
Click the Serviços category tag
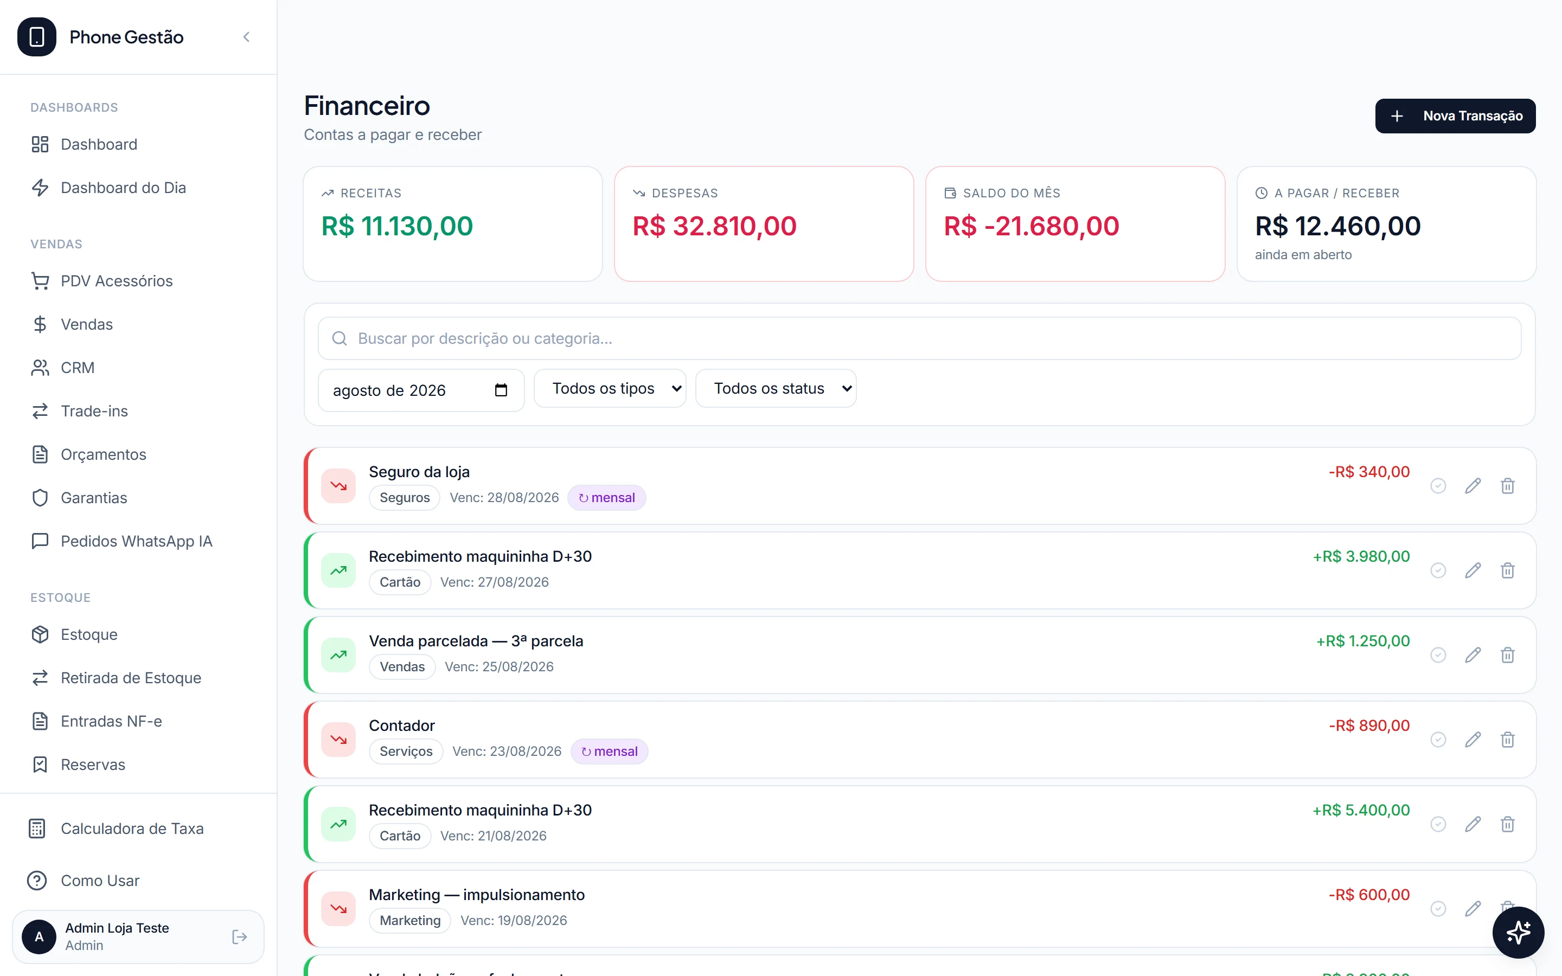[x=406, y=752]
